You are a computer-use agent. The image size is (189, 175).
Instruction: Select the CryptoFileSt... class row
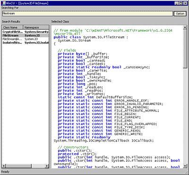coord(26,32)
